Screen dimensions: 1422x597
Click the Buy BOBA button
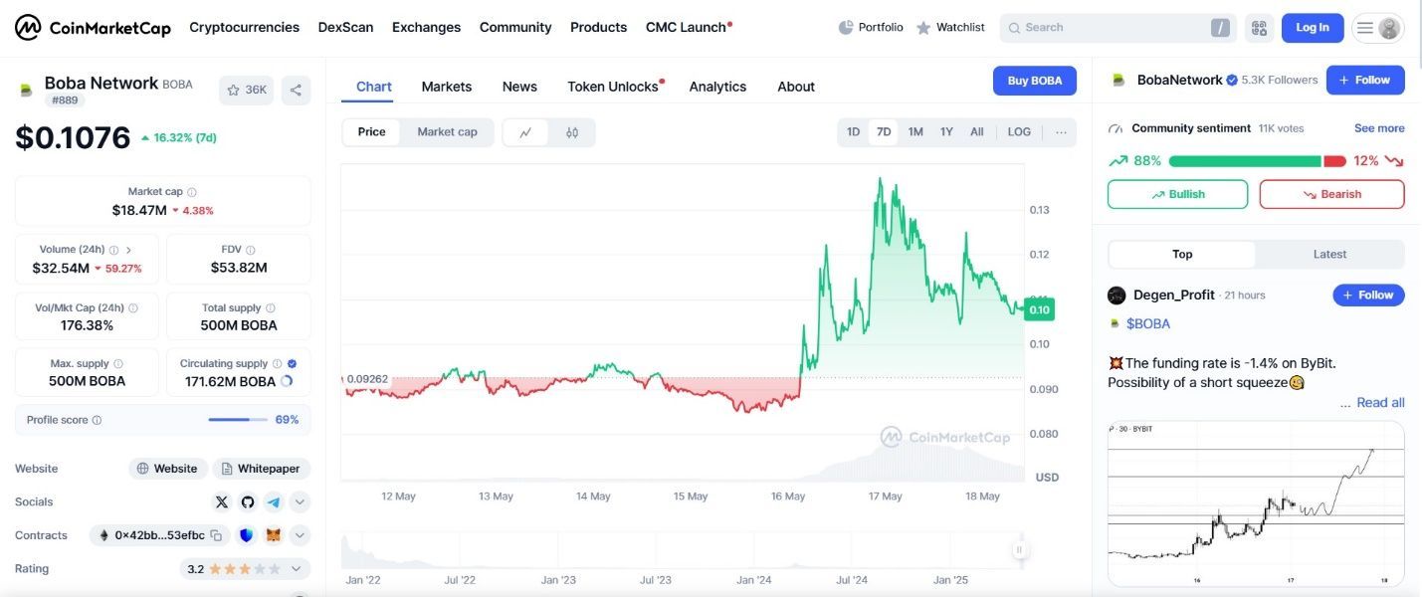tap(1034, 81)
